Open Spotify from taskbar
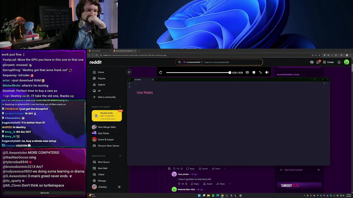This screenshot has height=198, width=353. click(213, 196)
